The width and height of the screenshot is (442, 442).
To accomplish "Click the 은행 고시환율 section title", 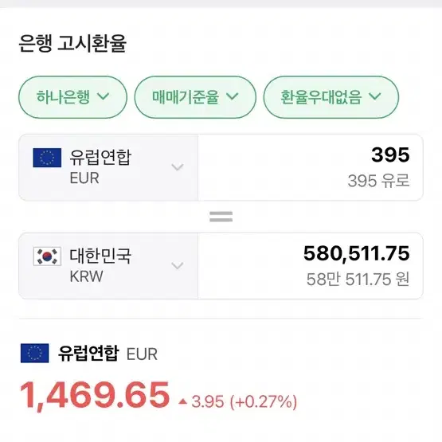I will 72,44.
